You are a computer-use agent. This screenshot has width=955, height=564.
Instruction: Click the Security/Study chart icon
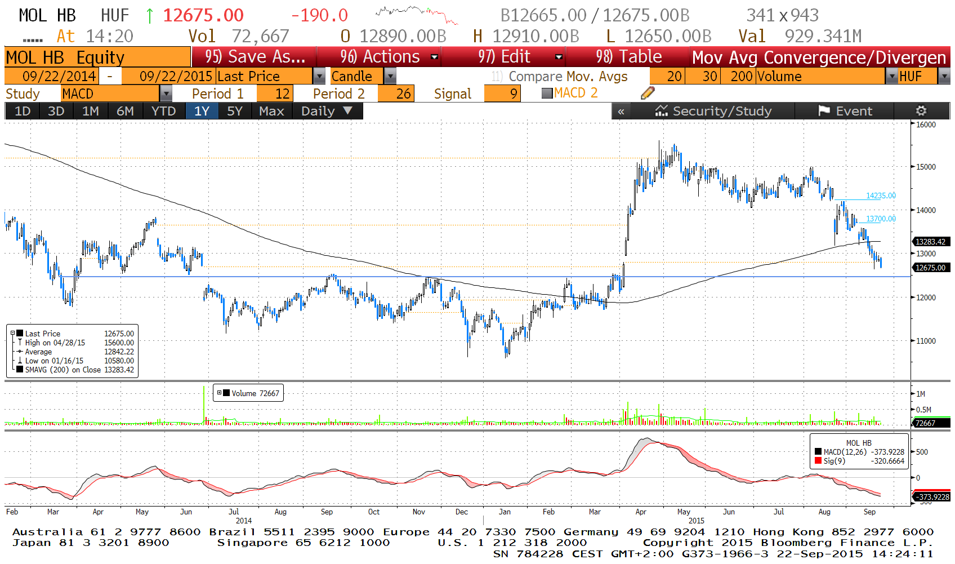point(661,111)
